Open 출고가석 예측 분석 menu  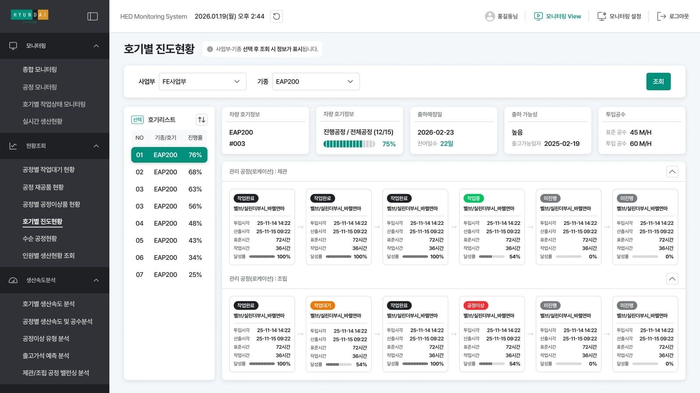(46, 355)
